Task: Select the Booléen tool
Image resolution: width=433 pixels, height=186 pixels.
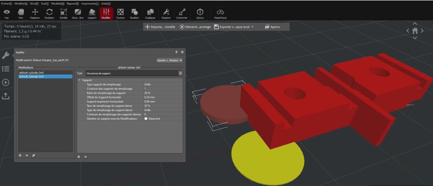Action: pos(135,14)
